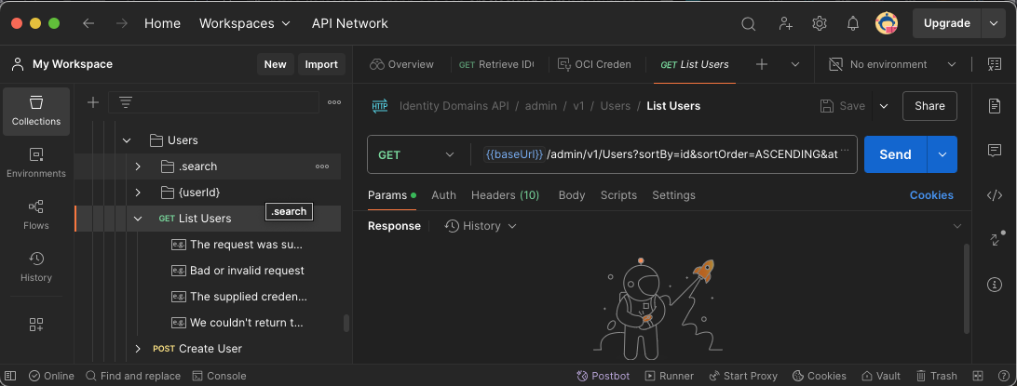1017x386 pixels.
Task: Click the user avatar icon
Action: click(886, 23)
